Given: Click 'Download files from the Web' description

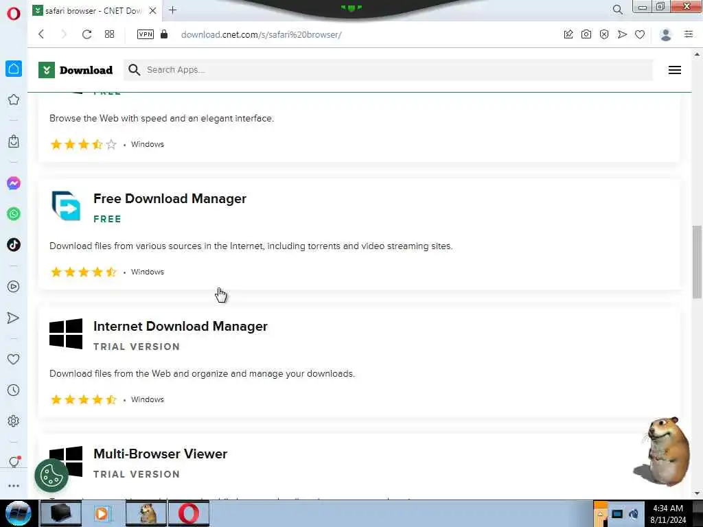Looking at the screenshot, I should pyautogui.click(x=203, y=374).
